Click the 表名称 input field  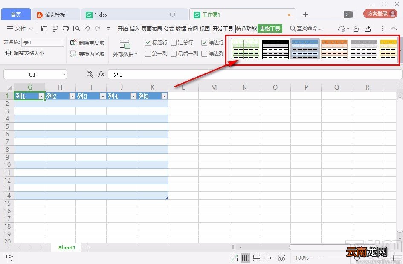click(42, 42)
